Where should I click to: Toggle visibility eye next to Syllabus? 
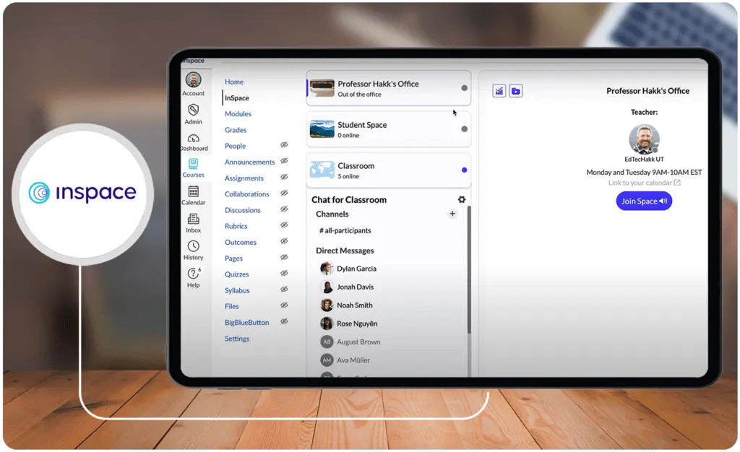pyautogui.click(x=284, y=290)
